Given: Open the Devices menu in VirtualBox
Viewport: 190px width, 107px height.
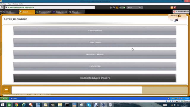Looking at the screenshot, I should (x=15, y=4).
